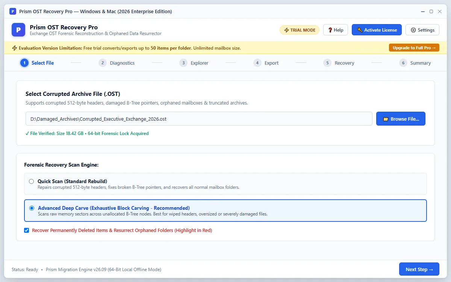The height and width of the screenshot is (282, 451).
Task: Click the Browse File button
Action: 401,119
